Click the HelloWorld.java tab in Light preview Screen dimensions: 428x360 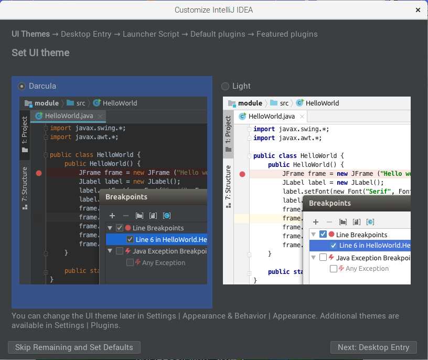(x=271, y=117)
